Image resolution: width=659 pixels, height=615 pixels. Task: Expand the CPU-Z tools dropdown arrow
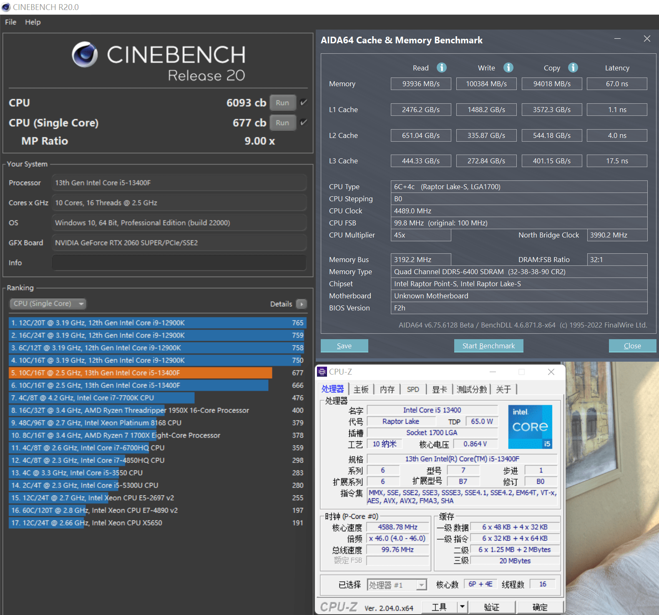462,607
